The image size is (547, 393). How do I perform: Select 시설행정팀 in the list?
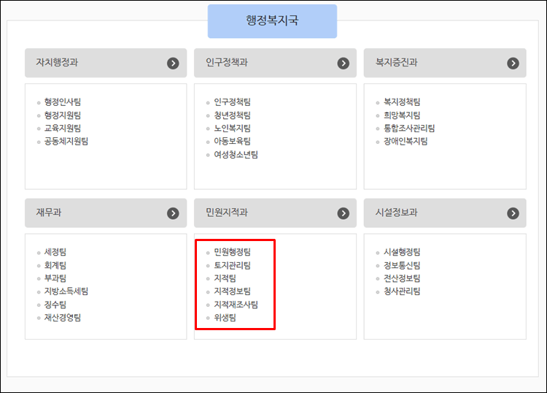coord(402,252)
